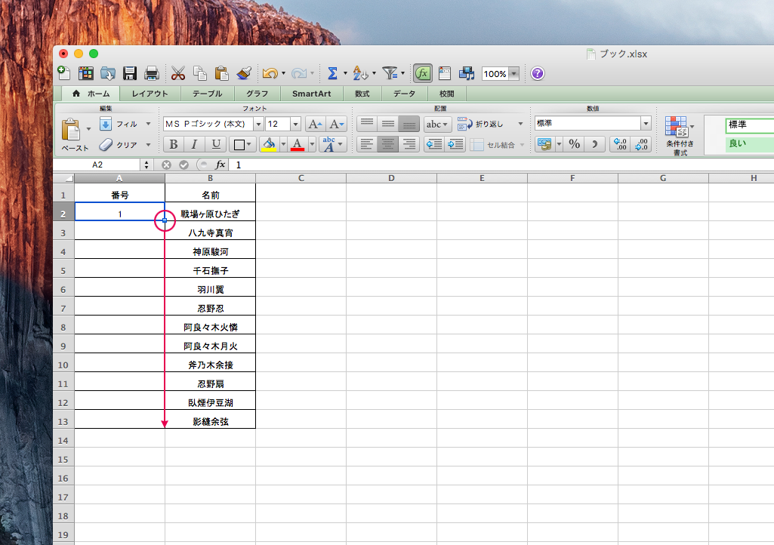
Task: Click the comma style button
Action: [595, 144]
